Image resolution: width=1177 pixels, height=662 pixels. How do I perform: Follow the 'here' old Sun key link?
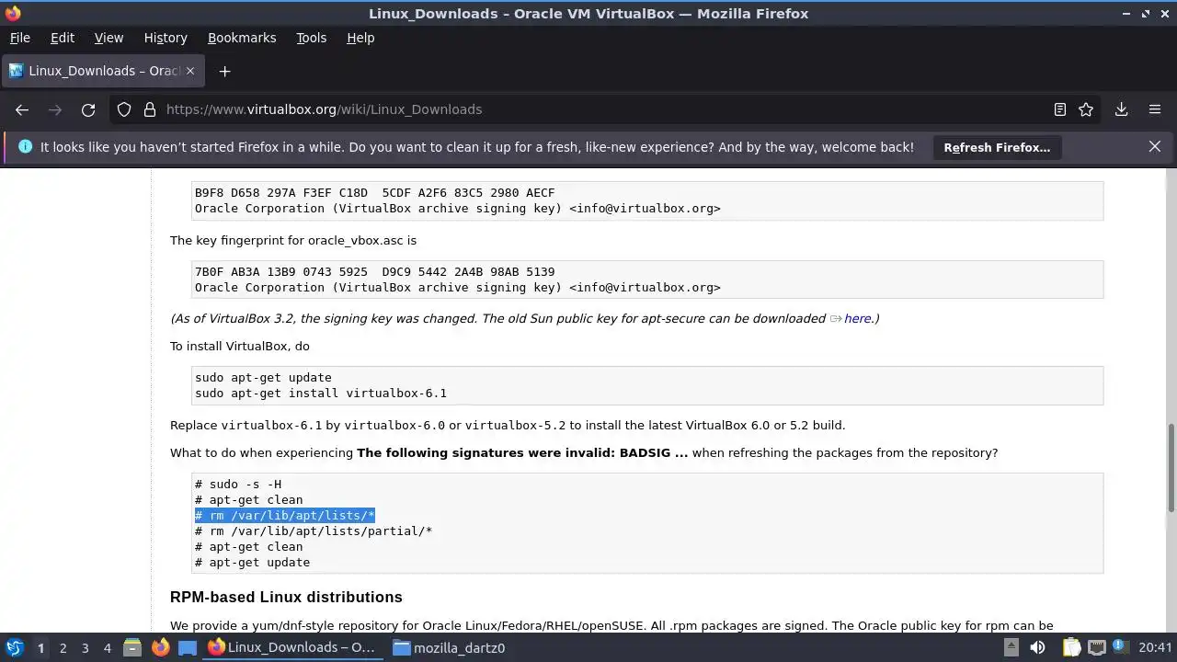857,318
